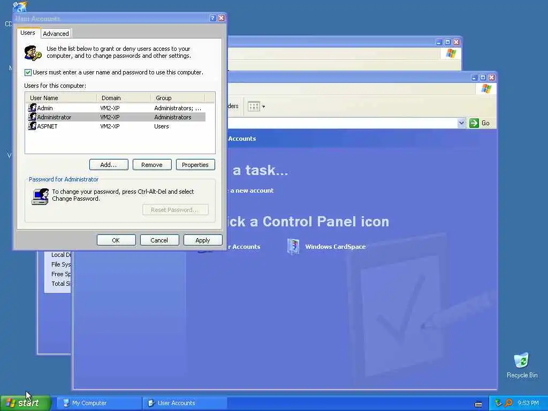Click the ASPNET user icon
The width and height of the screenshot is (548, 411).
tap(32, 126)
